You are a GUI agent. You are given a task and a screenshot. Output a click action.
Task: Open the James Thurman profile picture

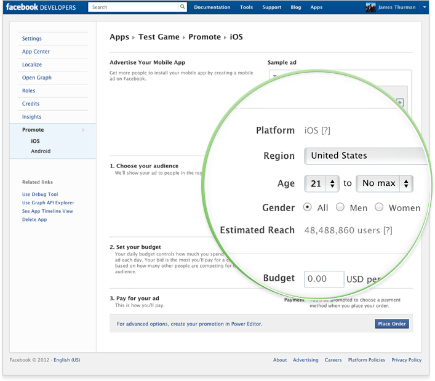point(370,7)
